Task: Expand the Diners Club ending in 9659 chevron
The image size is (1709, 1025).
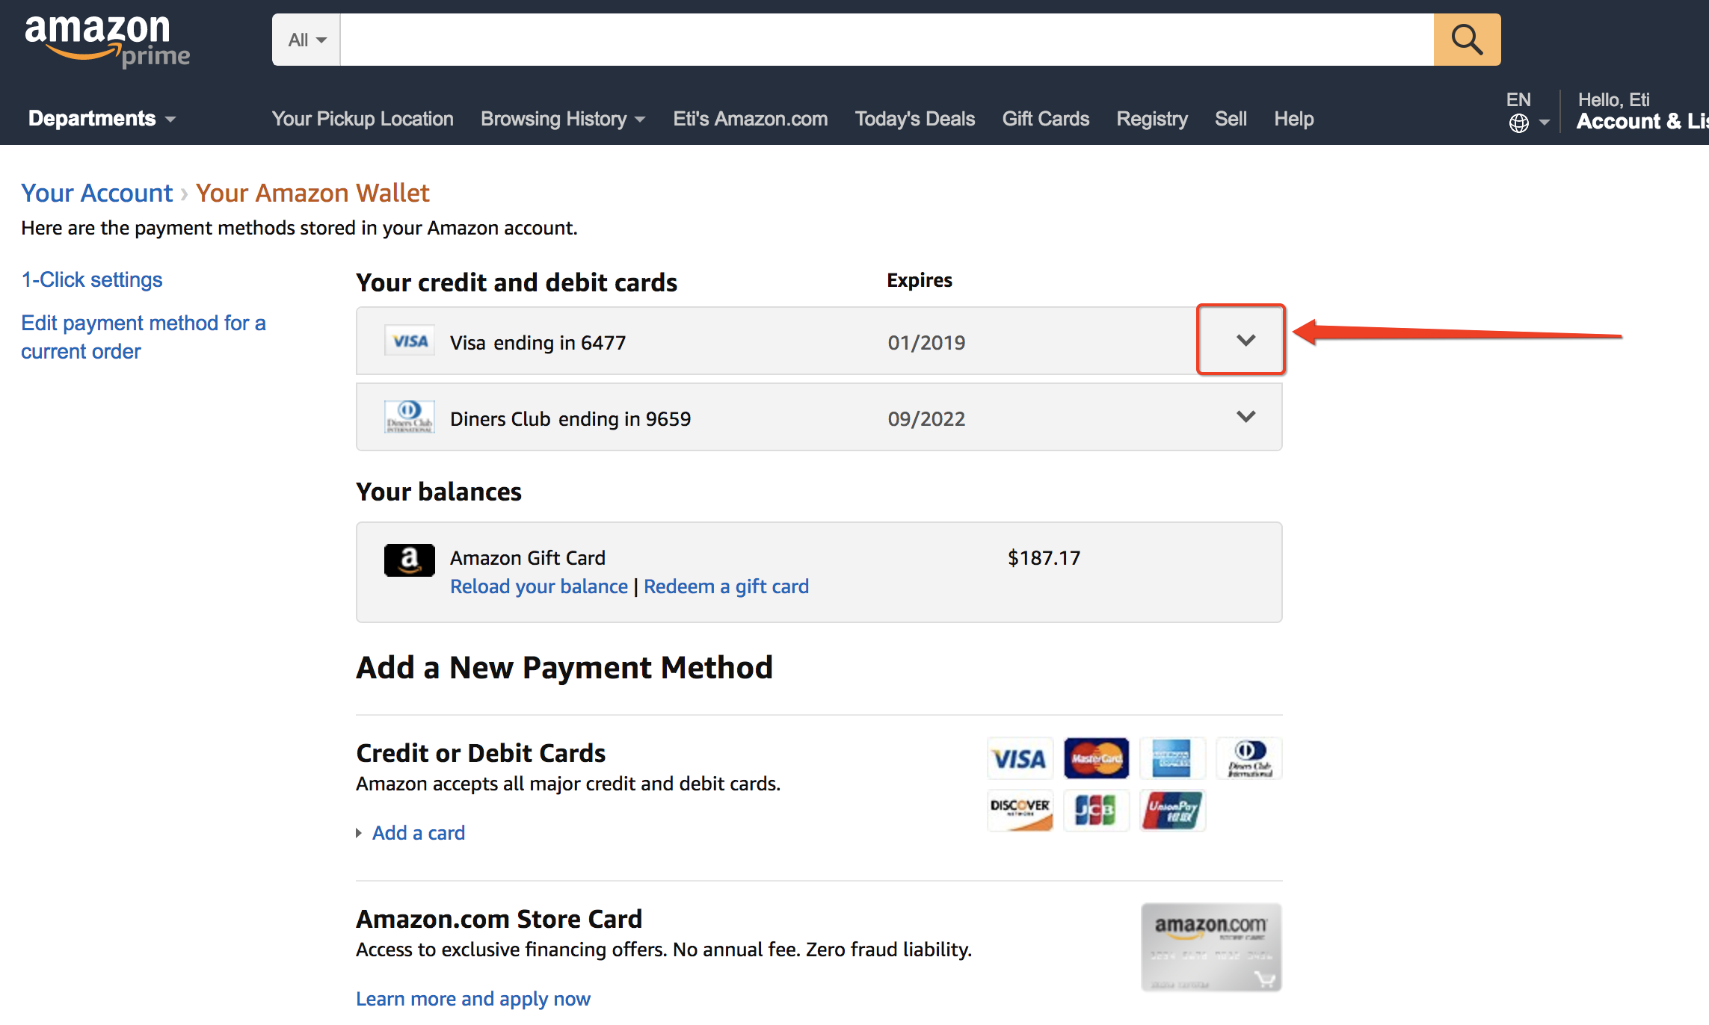Action: [1245, 417]
